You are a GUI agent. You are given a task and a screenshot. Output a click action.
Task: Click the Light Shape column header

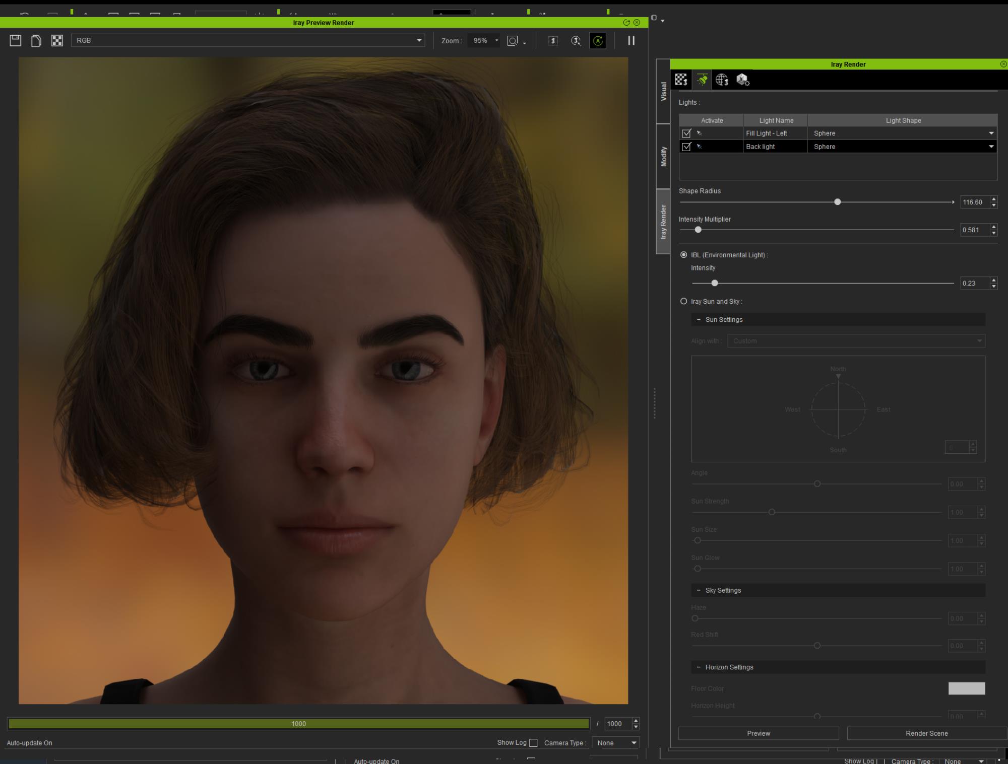pyautogui.click(x=903, y=120)
